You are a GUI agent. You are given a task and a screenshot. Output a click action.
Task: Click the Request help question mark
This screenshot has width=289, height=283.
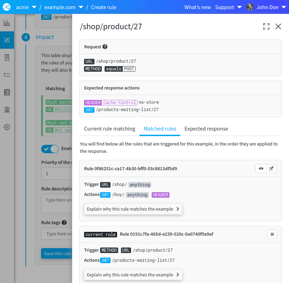(x=105, y=47)
